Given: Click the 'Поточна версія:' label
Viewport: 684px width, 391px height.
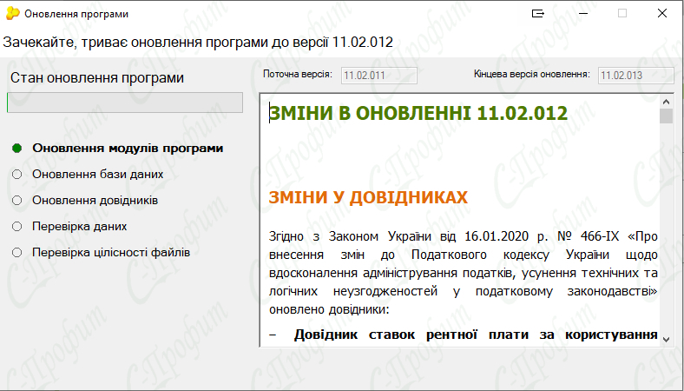Looking at the screenshot, I should (298, 74).
